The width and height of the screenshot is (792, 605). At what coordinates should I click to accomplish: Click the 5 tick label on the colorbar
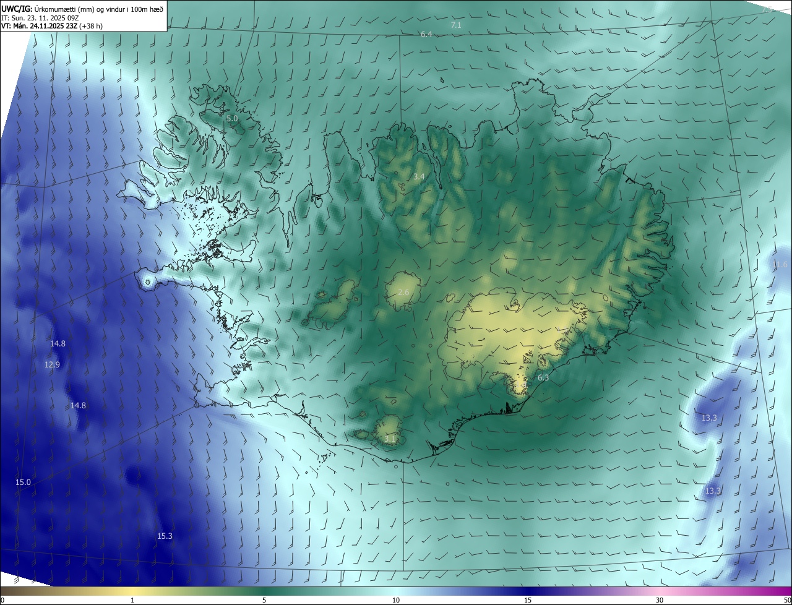point(264,600)
